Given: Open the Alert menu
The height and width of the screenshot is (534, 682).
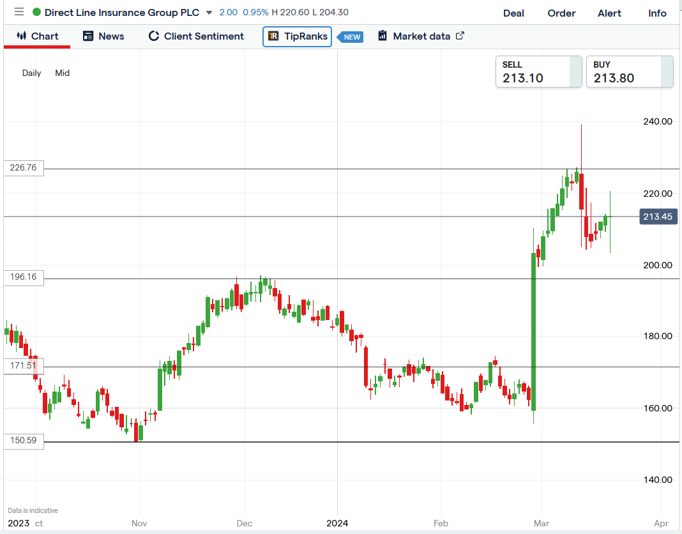Looking at the screenshot, I should 609,13.
